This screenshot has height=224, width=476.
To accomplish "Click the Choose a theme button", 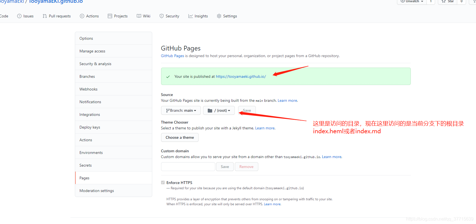I will tap(180, 137).
